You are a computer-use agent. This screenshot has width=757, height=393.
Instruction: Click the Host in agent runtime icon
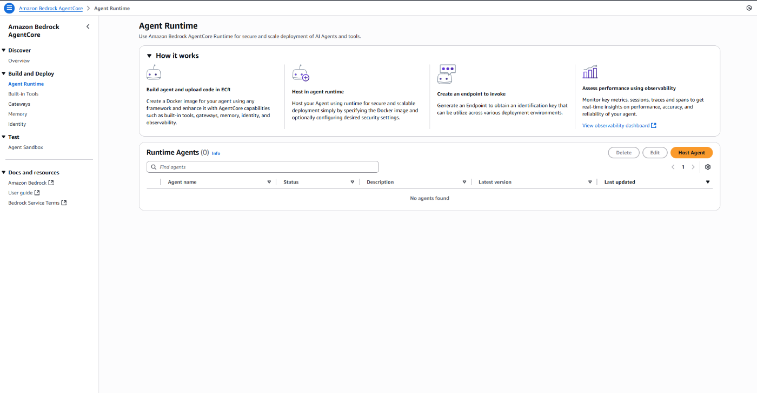pyautogui.click(x=300, y=73)
